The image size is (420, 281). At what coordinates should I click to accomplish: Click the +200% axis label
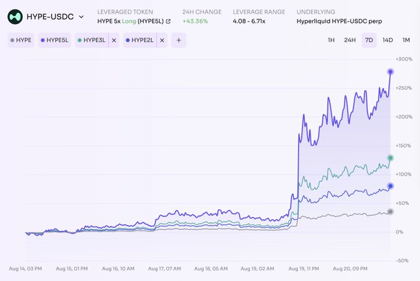[404, 117]
